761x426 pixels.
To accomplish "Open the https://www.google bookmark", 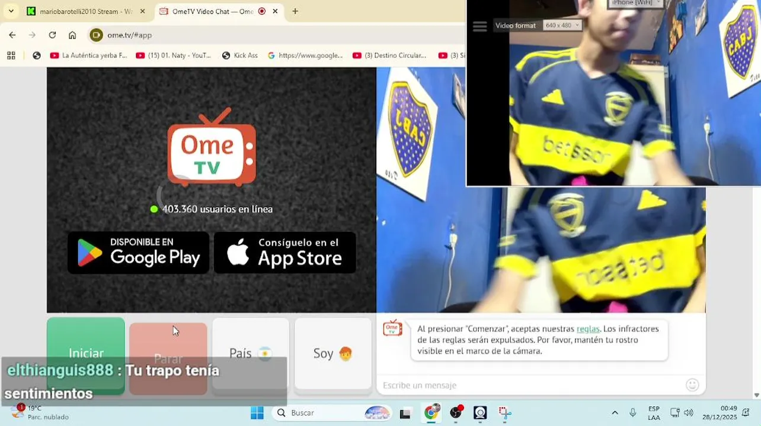I will 305,55.
